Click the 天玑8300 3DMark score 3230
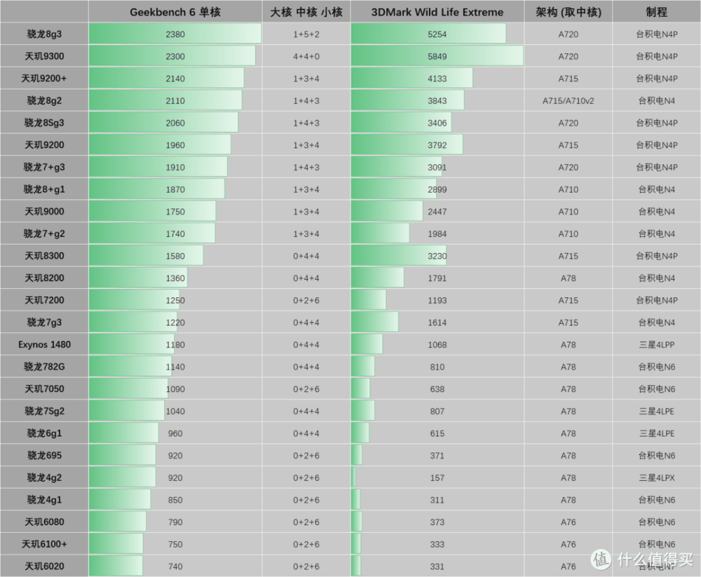The height and width of the screenshot is (577, 701). 437,256
